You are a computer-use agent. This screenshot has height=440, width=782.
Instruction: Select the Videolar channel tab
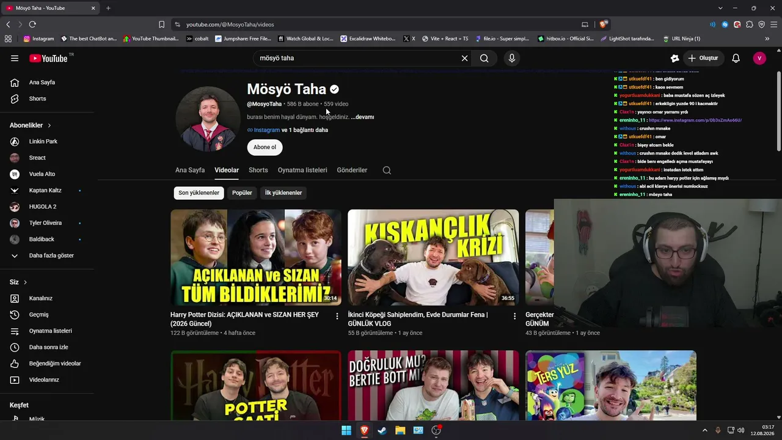coord(227,170)
